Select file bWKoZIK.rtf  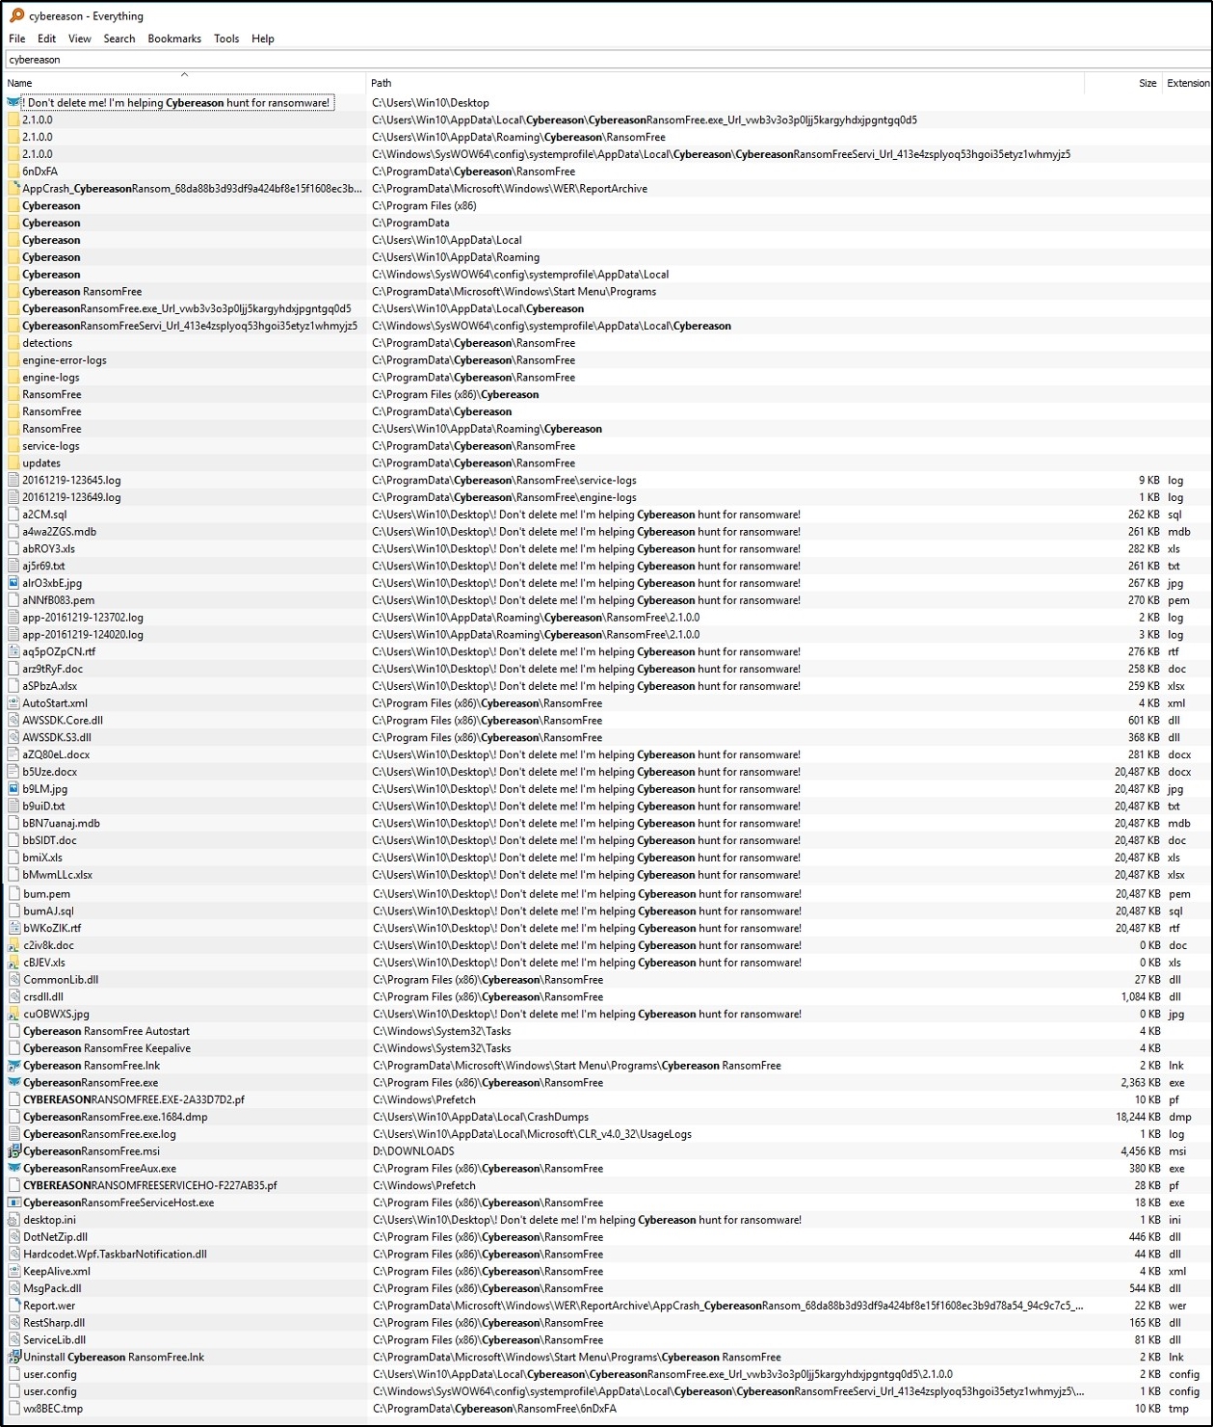pyautogui.click(x=53, y=928)
